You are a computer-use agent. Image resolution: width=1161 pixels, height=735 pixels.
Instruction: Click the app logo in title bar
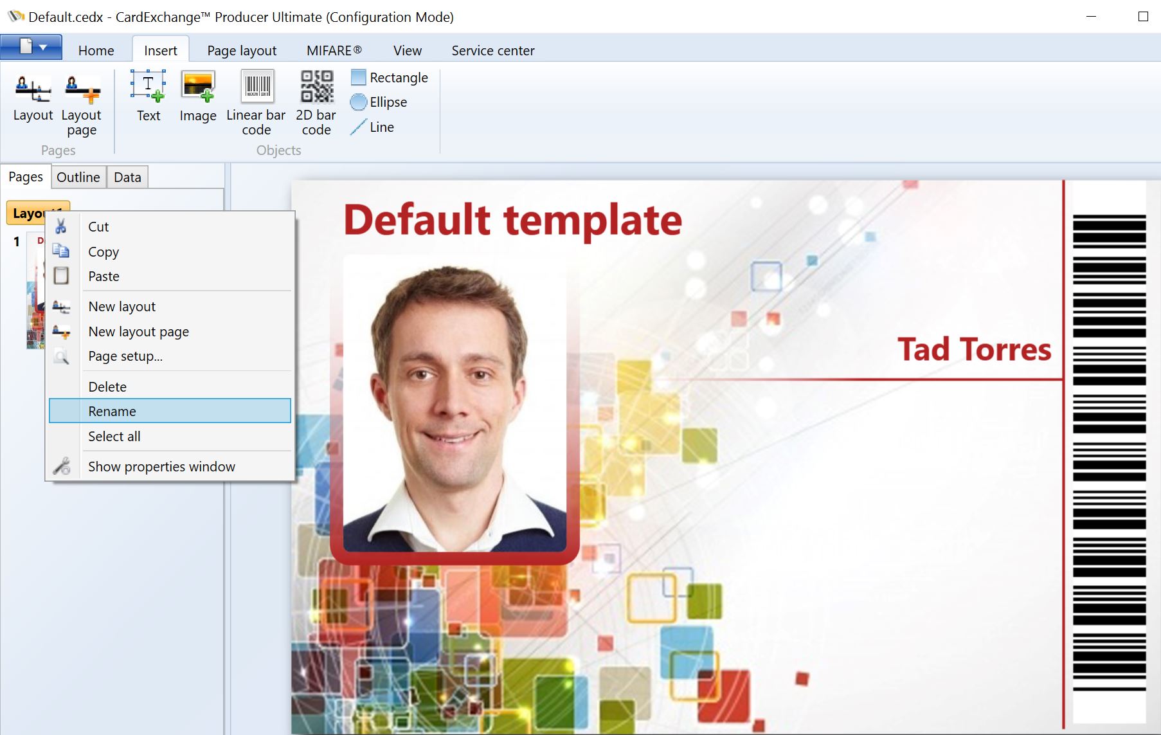click(x=15, y=16)
